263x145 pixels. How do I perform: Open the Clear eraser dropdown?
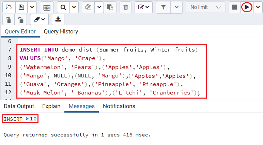[39, 20]
